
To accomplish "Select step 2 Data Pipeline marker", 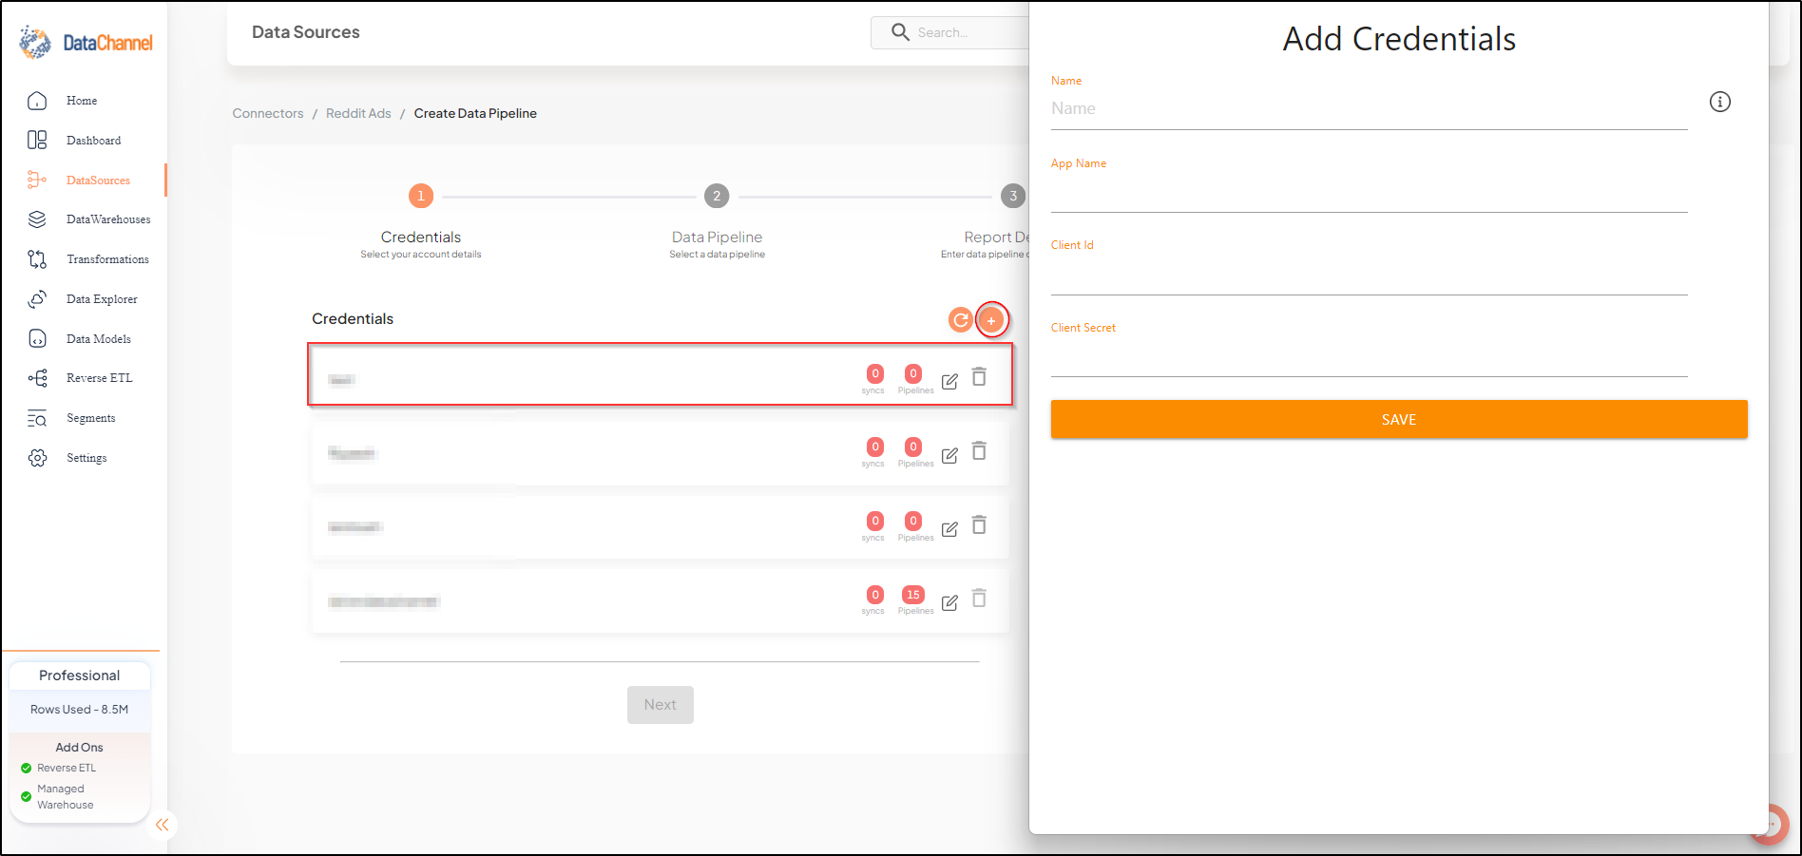I will pyautogui.click(x=717, y=196).
